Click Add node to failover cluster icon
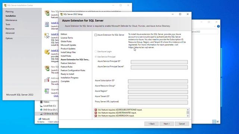The height and width of the screenshot is (134, 239). coord(47,80)
